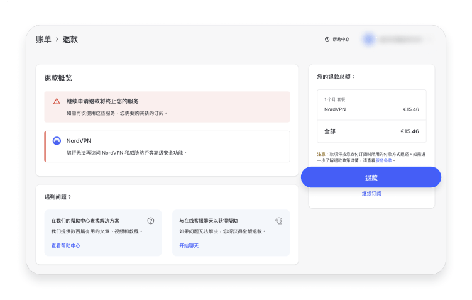Image resolution: width=472 pixels, height=300 pixels.
Task: Click the 继续申请退款将终止您的服务 warning text
Action: (102, 101)
